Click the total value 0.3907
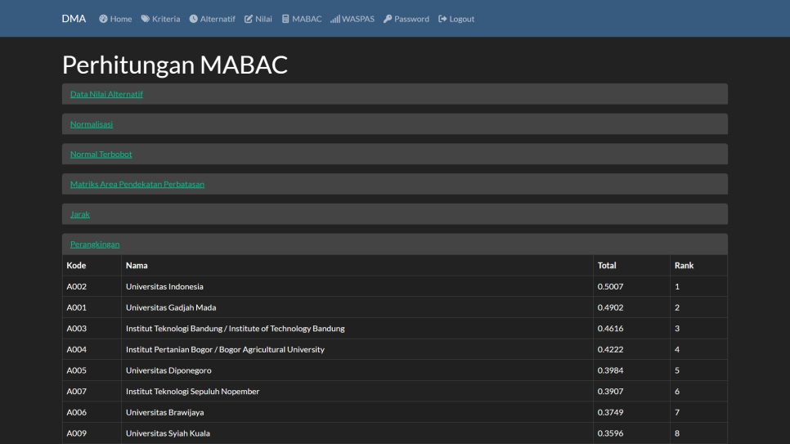 610,391
